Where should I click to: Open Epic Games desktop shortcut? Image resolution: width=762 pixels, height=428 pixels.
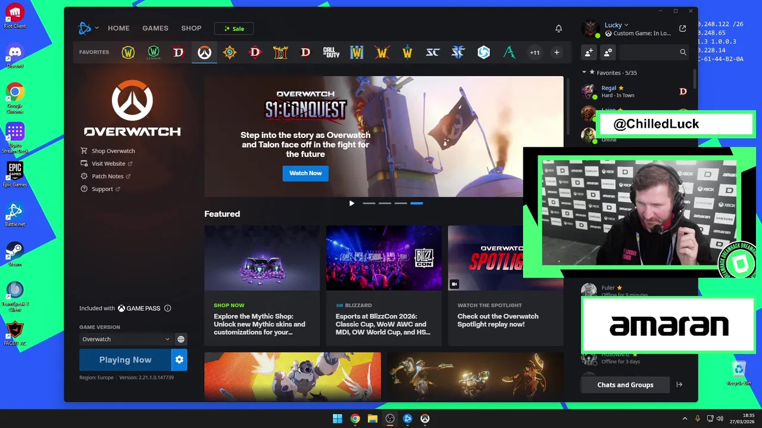pyautogui.click(x=15, y=174)
